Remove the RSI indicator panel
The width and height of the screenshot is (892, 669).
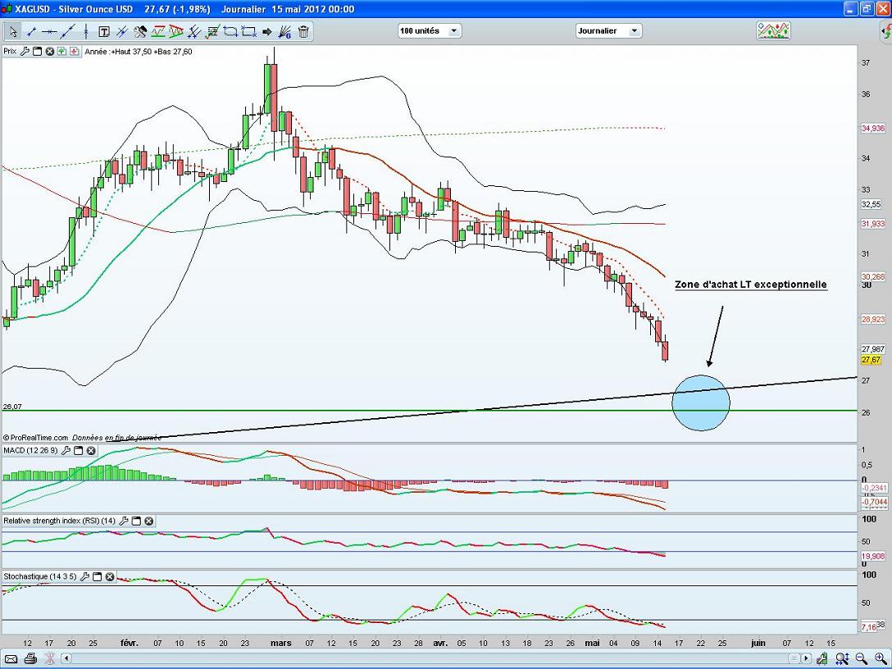coord(149,521)
